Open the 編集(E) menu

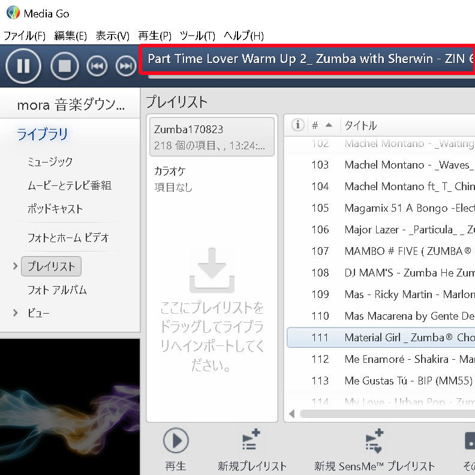click(70, 36)
